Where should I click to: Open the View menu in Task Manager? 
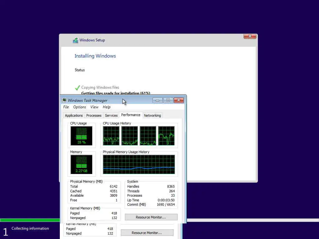click(94, 107)
